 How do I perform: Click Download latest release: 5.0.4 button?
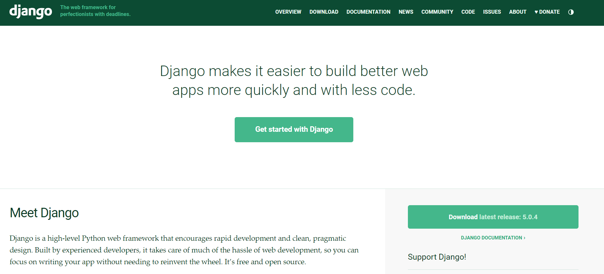[493, 217]
